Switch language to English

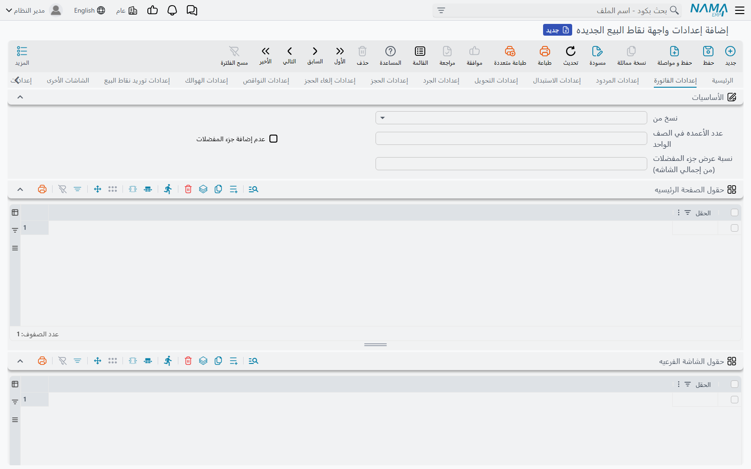pos(89,10)
